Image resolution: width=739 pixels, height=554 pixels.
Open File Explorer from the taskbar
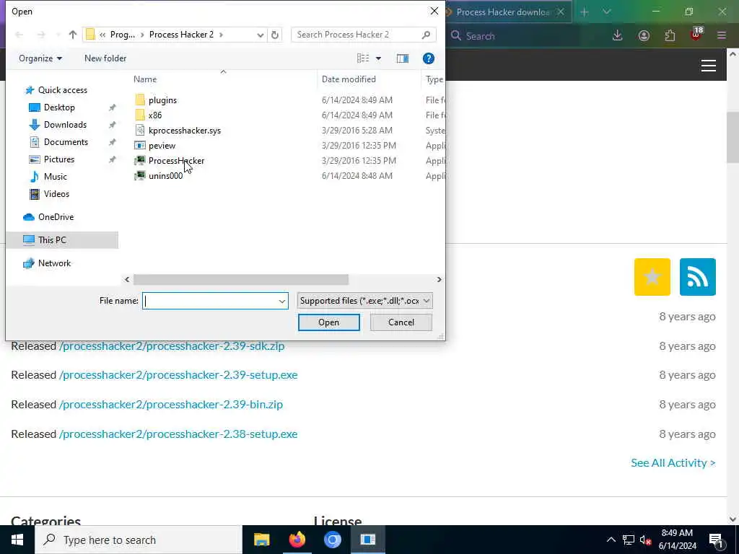point(261,540)
